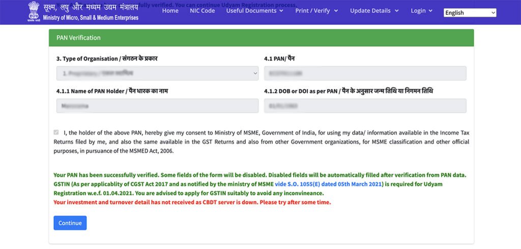The image size is (521, 249).
Task: Click the Continue button
Action: click(70, 223)
